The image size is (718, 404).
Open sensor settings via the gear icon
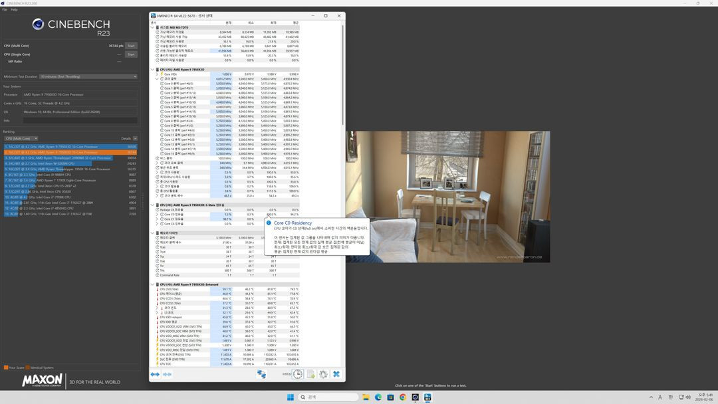coord(324,374)
